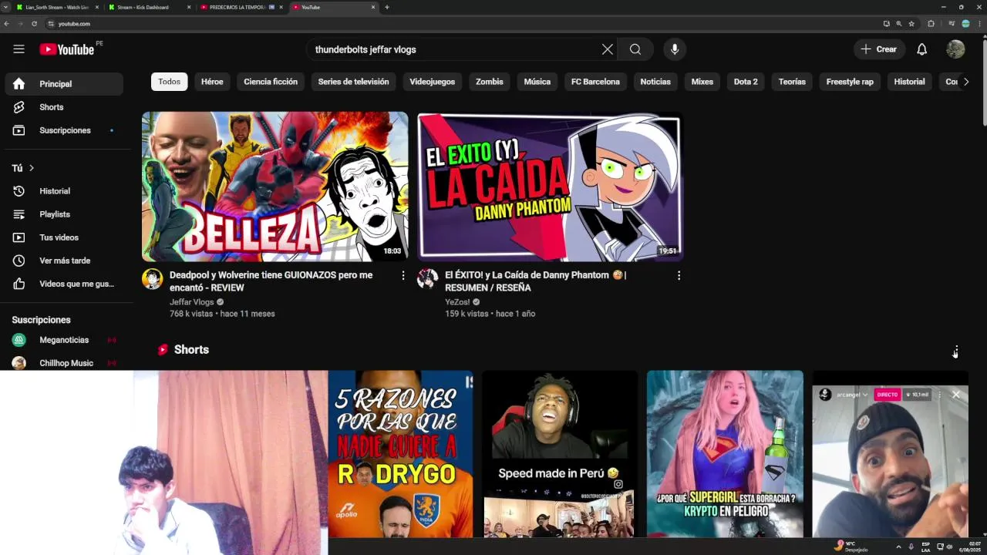This screenshot has width=987, height=555.
Task: Select the Teorías filter chip
Action: (792, 82)
